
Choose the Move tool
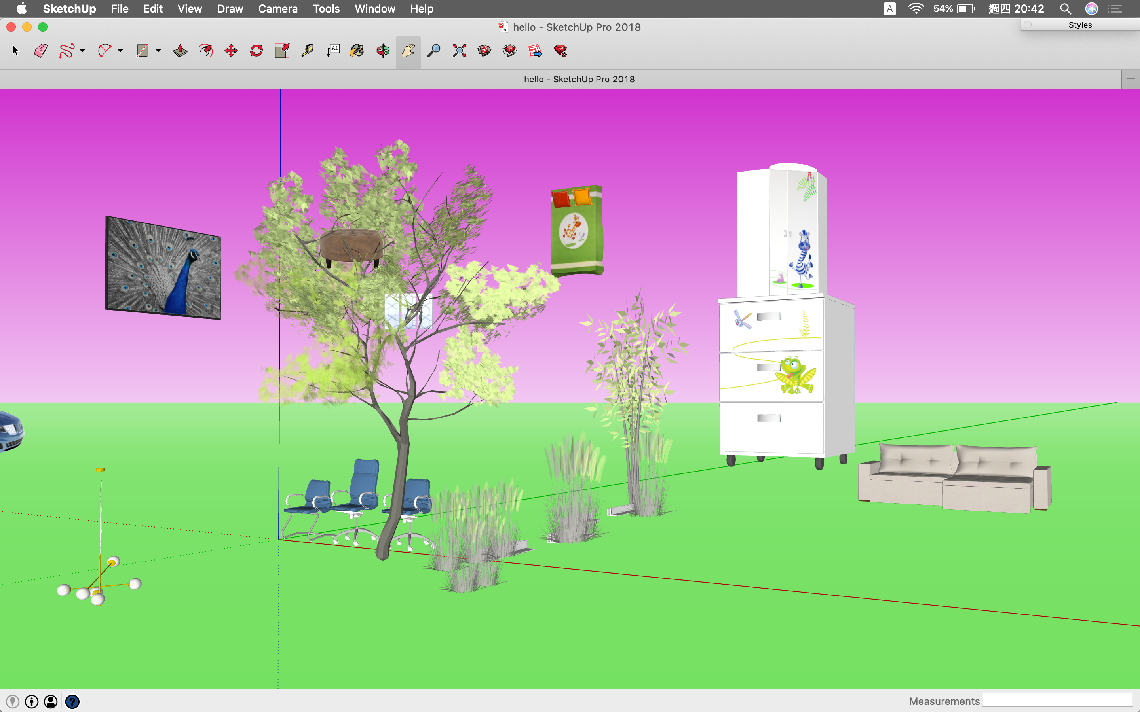point(231,51)
